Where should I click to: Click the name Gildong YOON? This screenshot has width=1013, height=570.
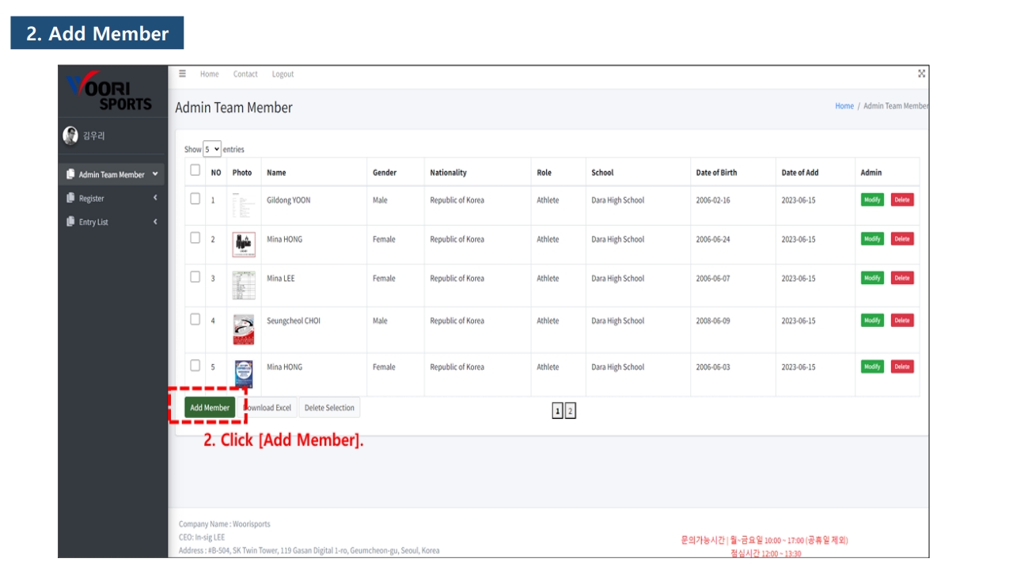[289, 200]
